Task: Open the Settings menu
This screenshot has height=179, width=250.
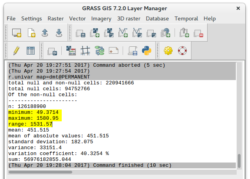Action: [x=31, y=18]
